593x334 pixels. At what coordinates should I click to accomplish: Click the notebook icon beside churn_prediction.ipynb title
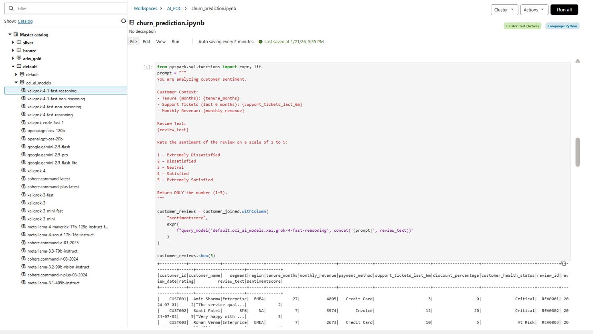point(132,23)
